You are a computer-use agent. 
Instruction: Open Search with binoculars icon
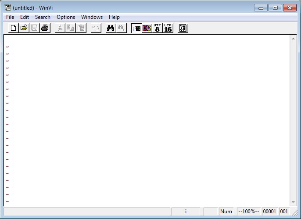111,28
